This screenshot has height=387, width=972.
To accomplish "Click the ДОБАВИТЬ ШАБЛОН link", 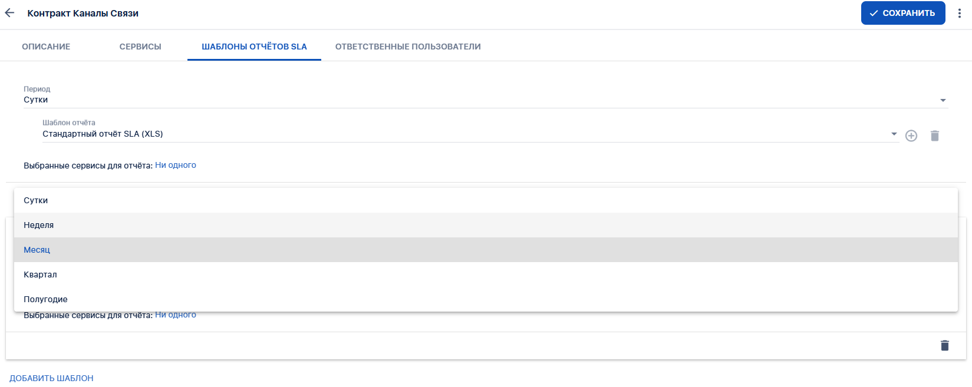I will (x=52, y=378).
